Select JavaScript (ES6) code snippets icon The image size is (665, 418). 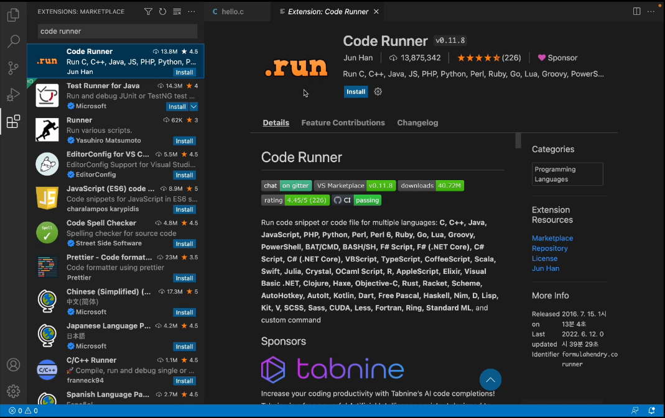pos(47,198)
